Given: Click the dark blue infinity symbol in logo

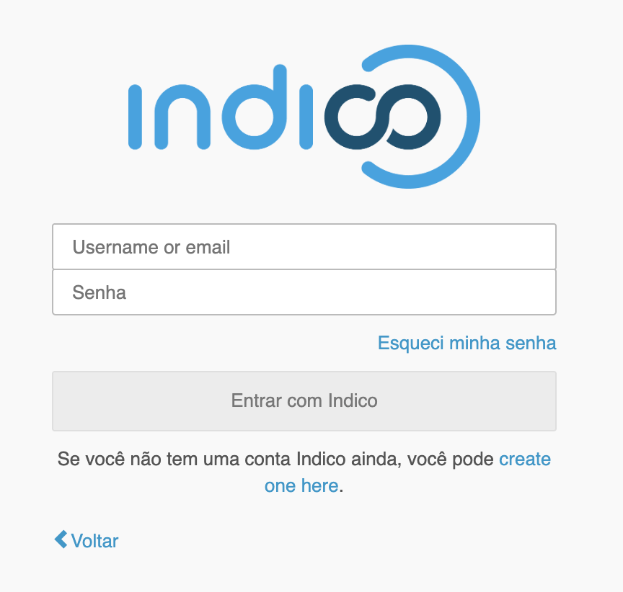Looking at the screenshot, I should [x=382, y=117].
